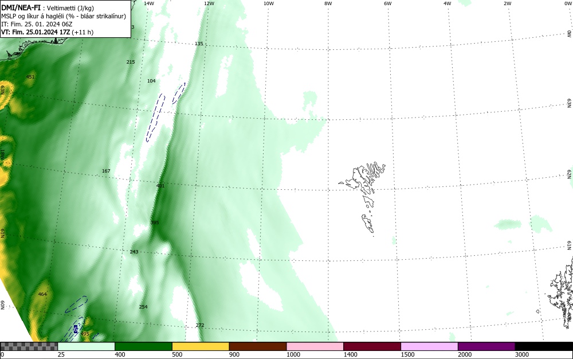This screenshot has width=573, height=359.
Task: Click the 12W longitude label
Action: tap(209, 3)
